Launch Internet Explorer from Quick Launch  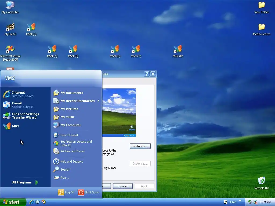(x=32, y=202)
